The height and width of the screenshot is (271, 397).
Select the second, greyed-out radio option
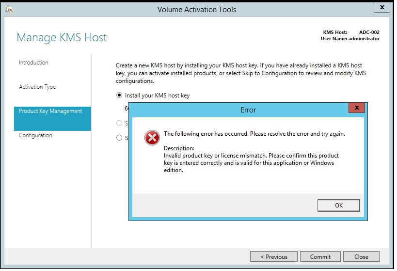119,123
